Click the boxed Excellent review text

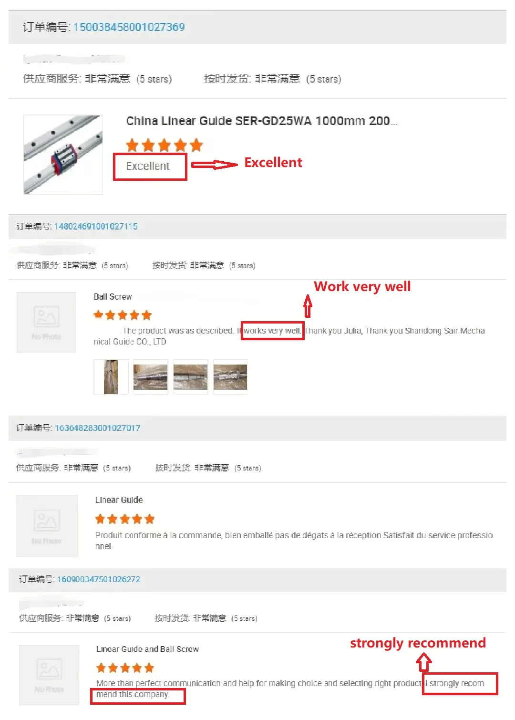click(148, 166)
